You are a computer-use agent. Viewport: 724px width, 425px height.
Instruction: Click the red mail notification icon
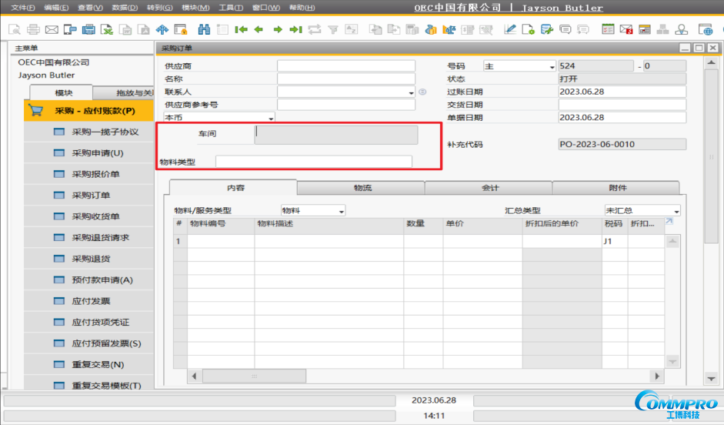(626, 29)
